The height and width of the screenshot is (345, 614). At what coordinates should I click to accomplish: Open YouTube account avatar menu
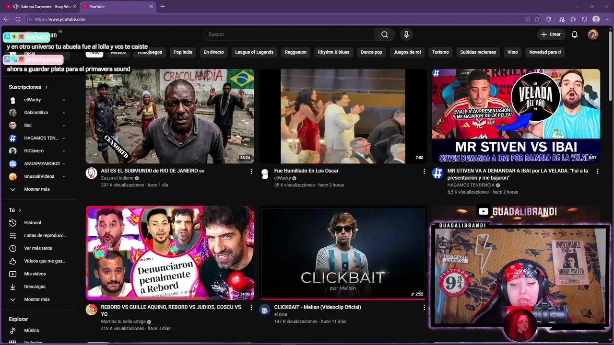click(593, 34)
